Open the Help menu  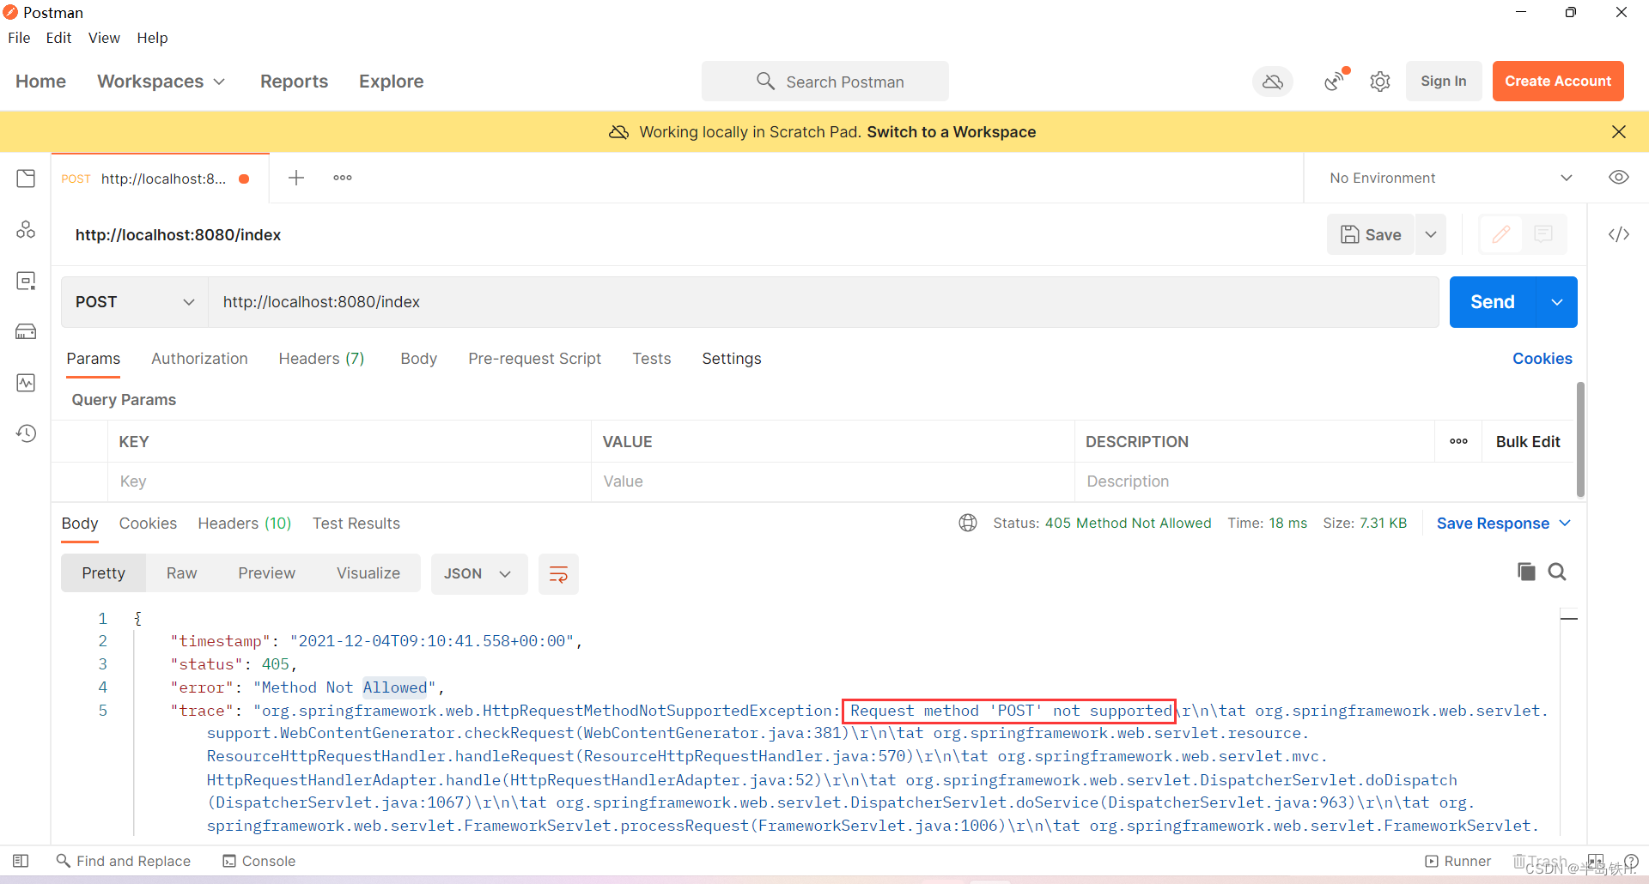pos(152,38)
